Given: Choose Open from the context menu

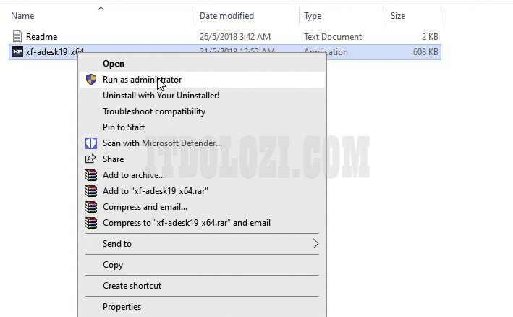Looking at the screenshot, I should (x=114, y=64).
